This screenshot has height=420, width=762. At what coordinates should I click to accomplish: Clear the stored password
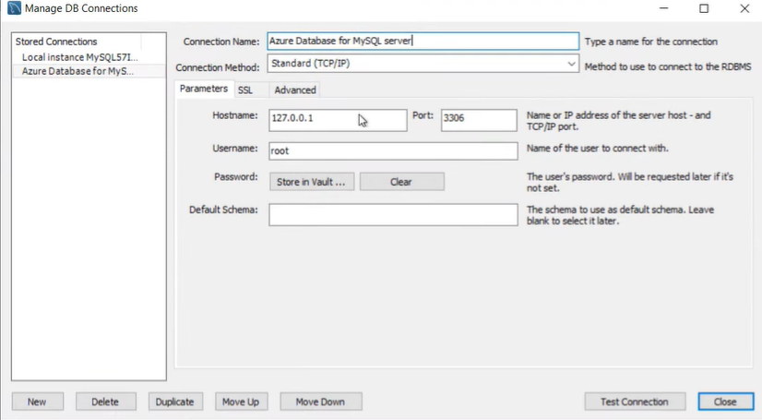[401, 182]
